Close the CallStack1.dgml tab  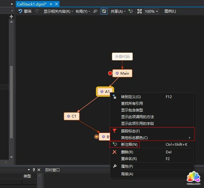(56, 4)
